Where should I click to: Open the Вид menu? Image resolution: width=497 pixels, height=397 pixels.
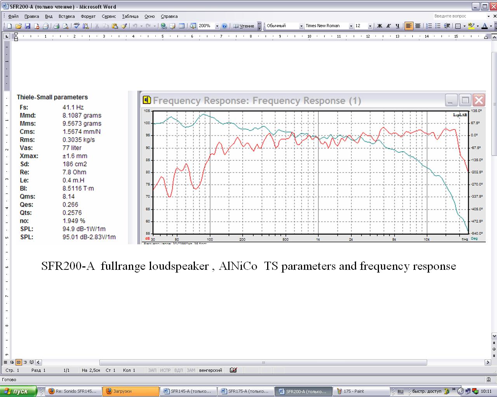point(49,16)
